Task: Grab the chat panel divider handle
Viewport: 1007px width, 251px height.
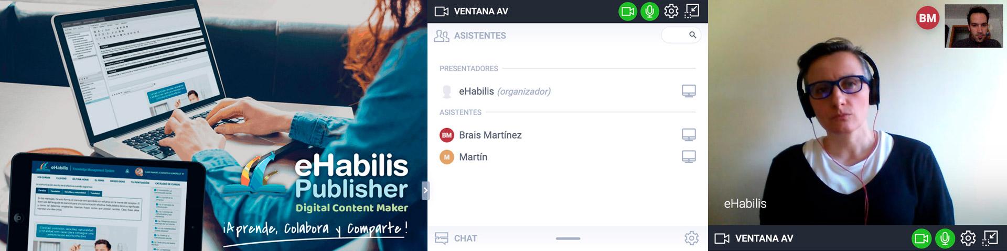Action: pyautogui.click(x=568, y=238)
